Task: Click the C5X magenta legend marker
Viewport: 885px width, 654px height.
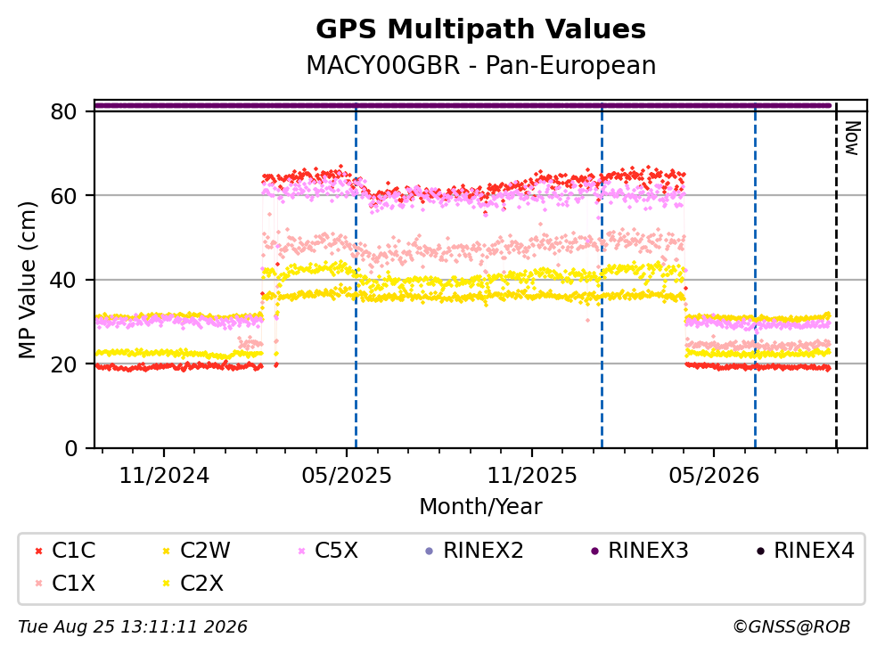Action: pyautogui.click(x=301, y=552)
